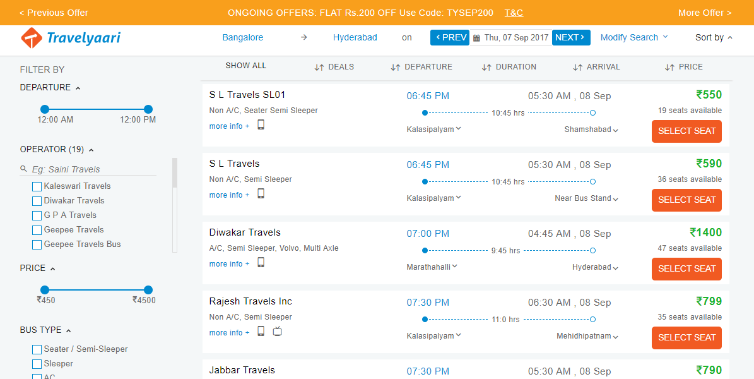Click the search icon in operator filter
The width and height of the screenshot is (754, 379).
[23, 169]
